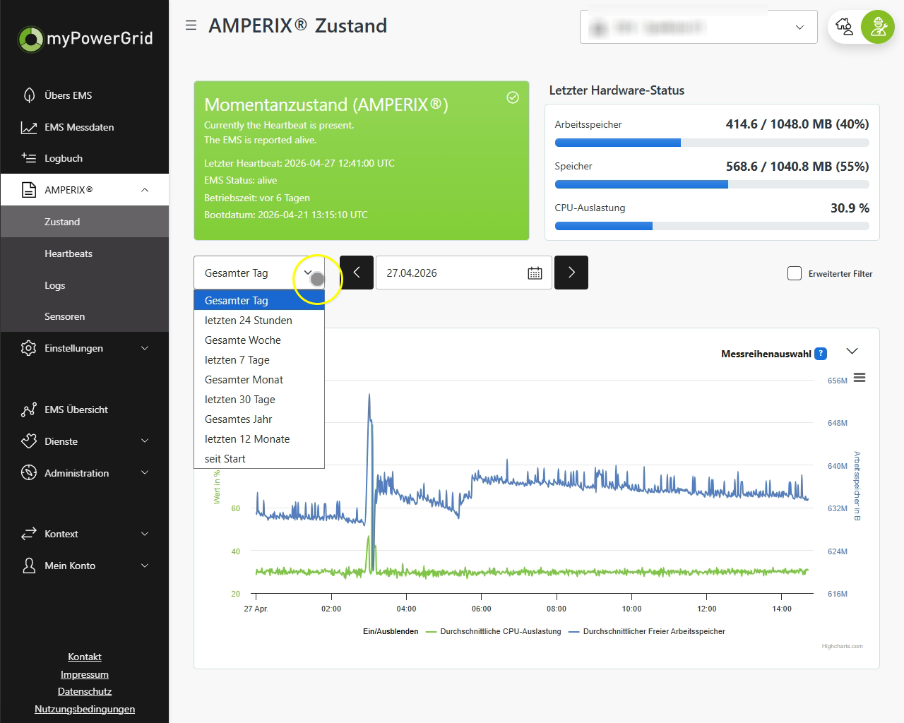This screenshot has height=723, width=904.
Task: Open the EMS selection dropdown at top
Action: tap(698, 27)
